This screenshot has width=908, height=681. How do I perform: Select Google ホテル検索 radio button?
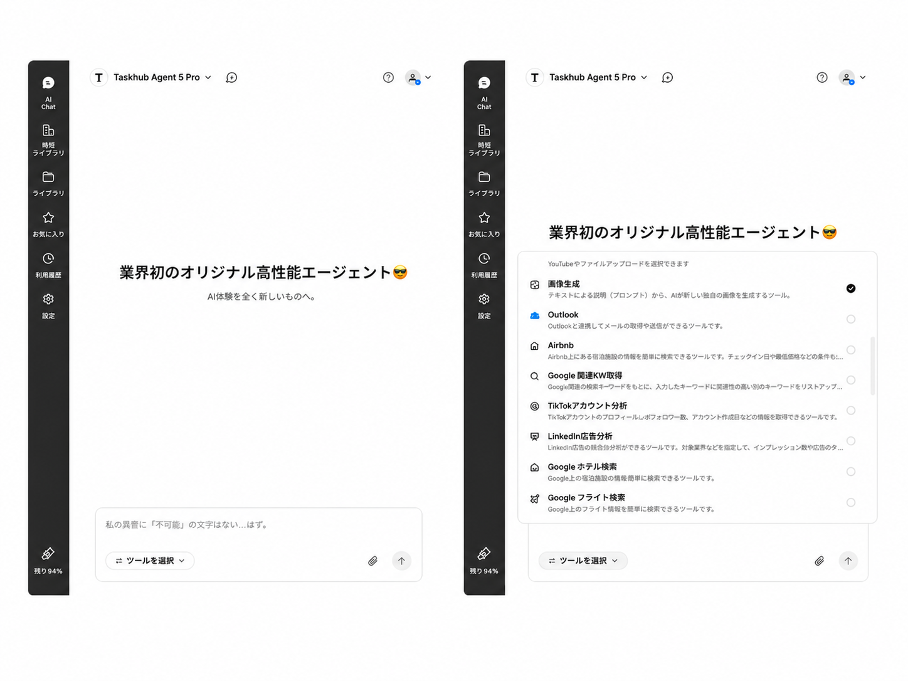pyautogui.click(x=851, y=472)
